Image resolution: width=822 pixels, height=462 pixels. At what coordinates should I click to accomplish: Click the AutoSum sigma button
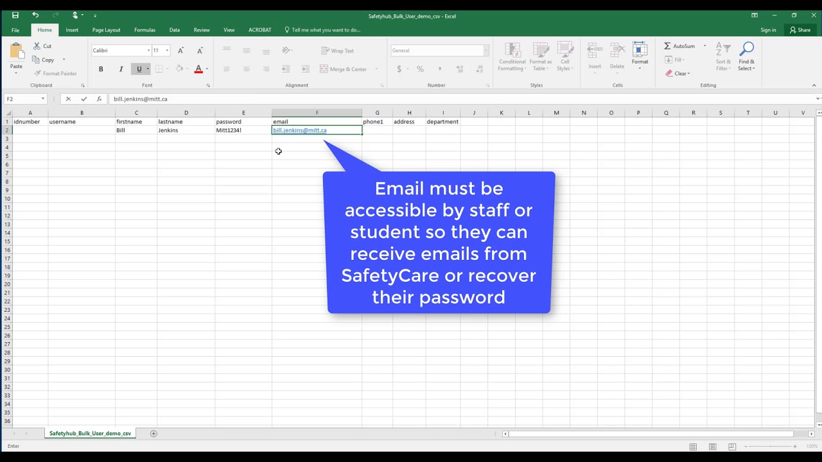[679, 46]
